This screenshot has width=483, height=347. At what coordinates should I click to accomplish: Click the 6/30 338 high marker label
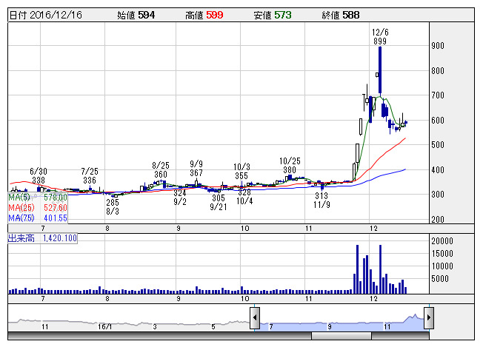point(39,175)
